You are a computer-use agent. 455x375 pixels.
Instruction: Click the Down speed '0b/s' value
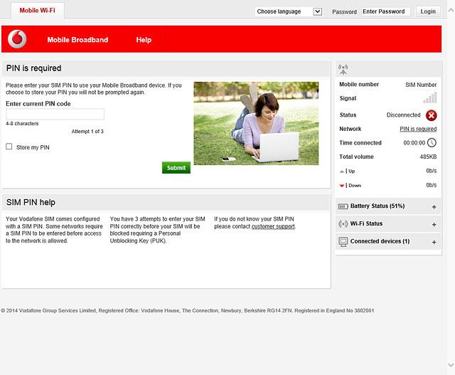[x=432, y=185]
